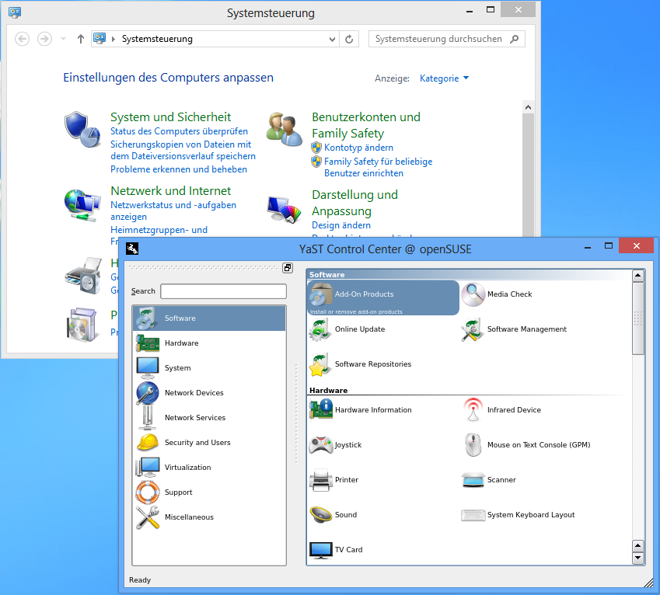Screen dimensions: 660x595
Task: Focus Systemsteuerung durchsuchen search box
Action: (446, 39)
